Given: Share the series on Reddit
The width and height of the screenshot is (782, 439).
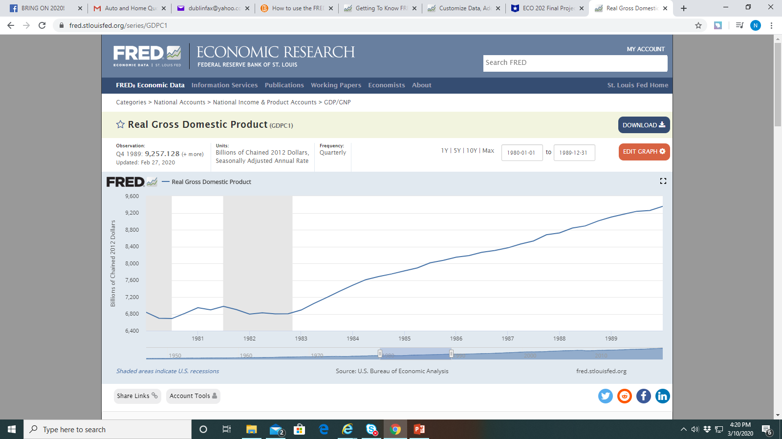Looking at the screenshot, I should click(624, 396).
